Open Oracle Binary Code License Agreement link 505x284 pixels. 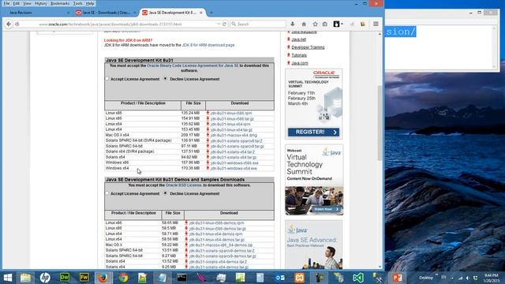pos(193,65)
